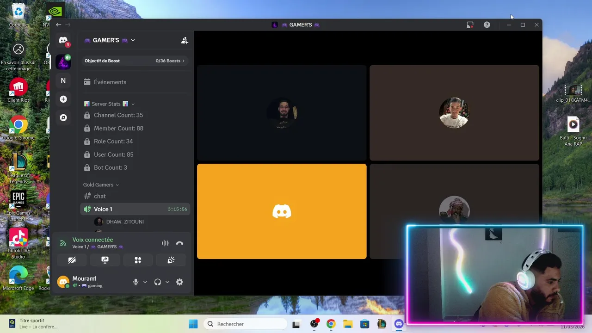Open headphones output device options arrow

tap(167, 282)
